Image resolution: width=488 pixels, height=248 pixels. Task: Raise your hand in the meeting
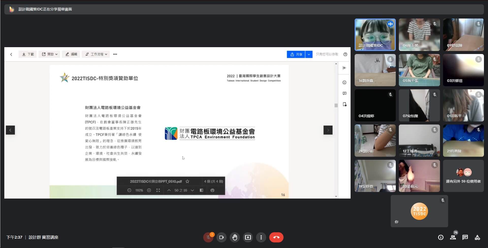[234, 237]
